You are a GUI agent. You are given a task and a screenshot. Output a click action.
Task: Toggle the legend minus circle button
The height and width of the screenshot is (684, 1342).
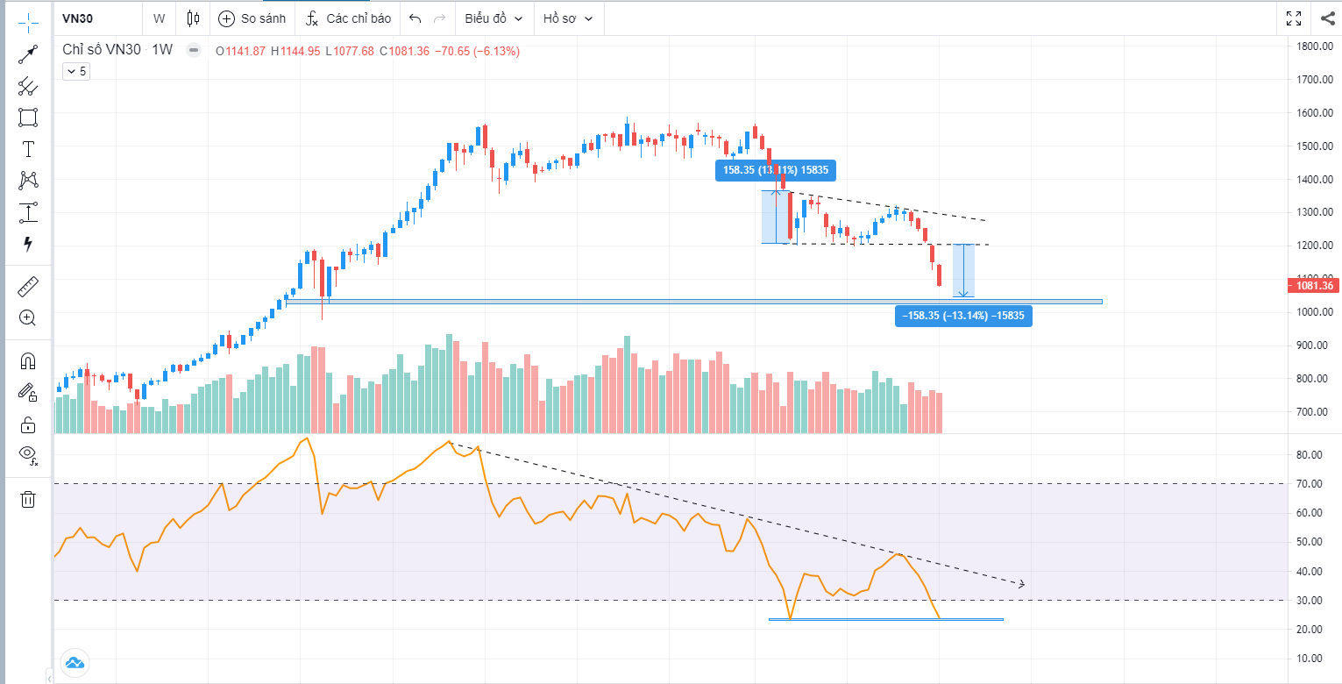coord(194,51)
